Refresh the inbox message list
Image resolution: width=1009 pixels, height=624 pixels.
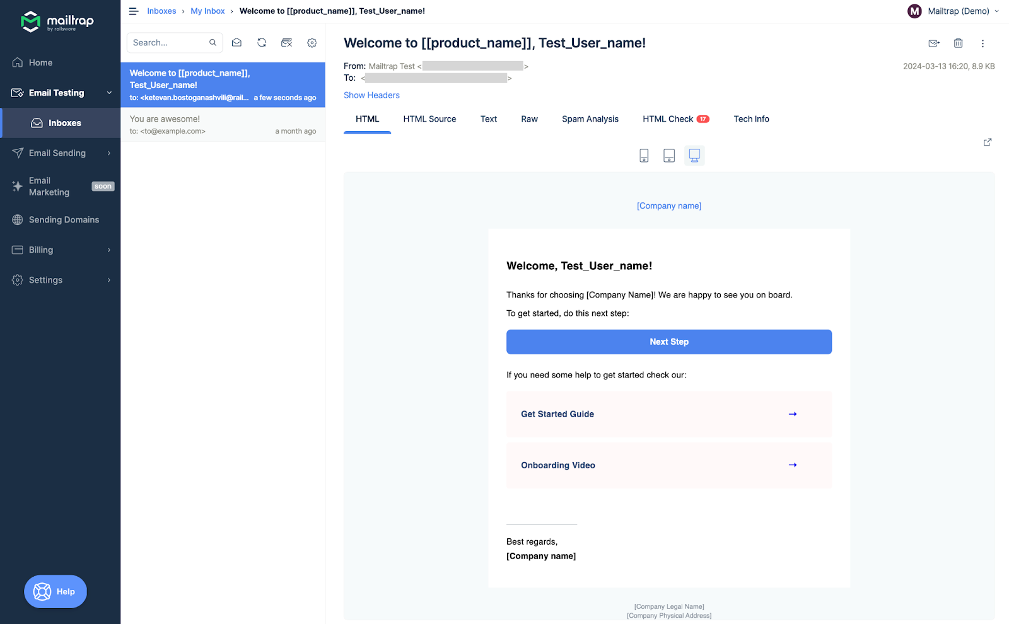(x=262, y=42)
